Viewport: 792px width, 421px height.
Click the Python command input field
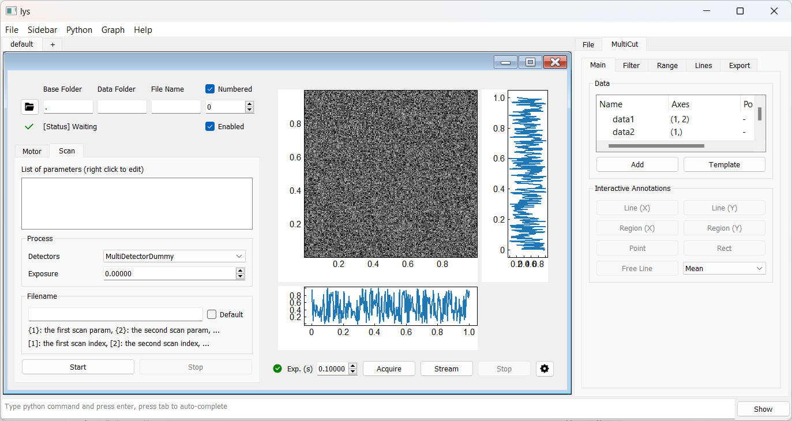(368, 407)
